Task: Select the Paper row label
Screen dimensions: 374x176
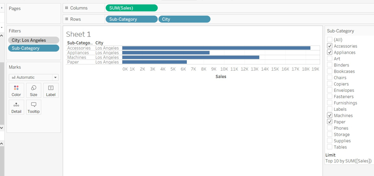Action: [x=73, y=62]
